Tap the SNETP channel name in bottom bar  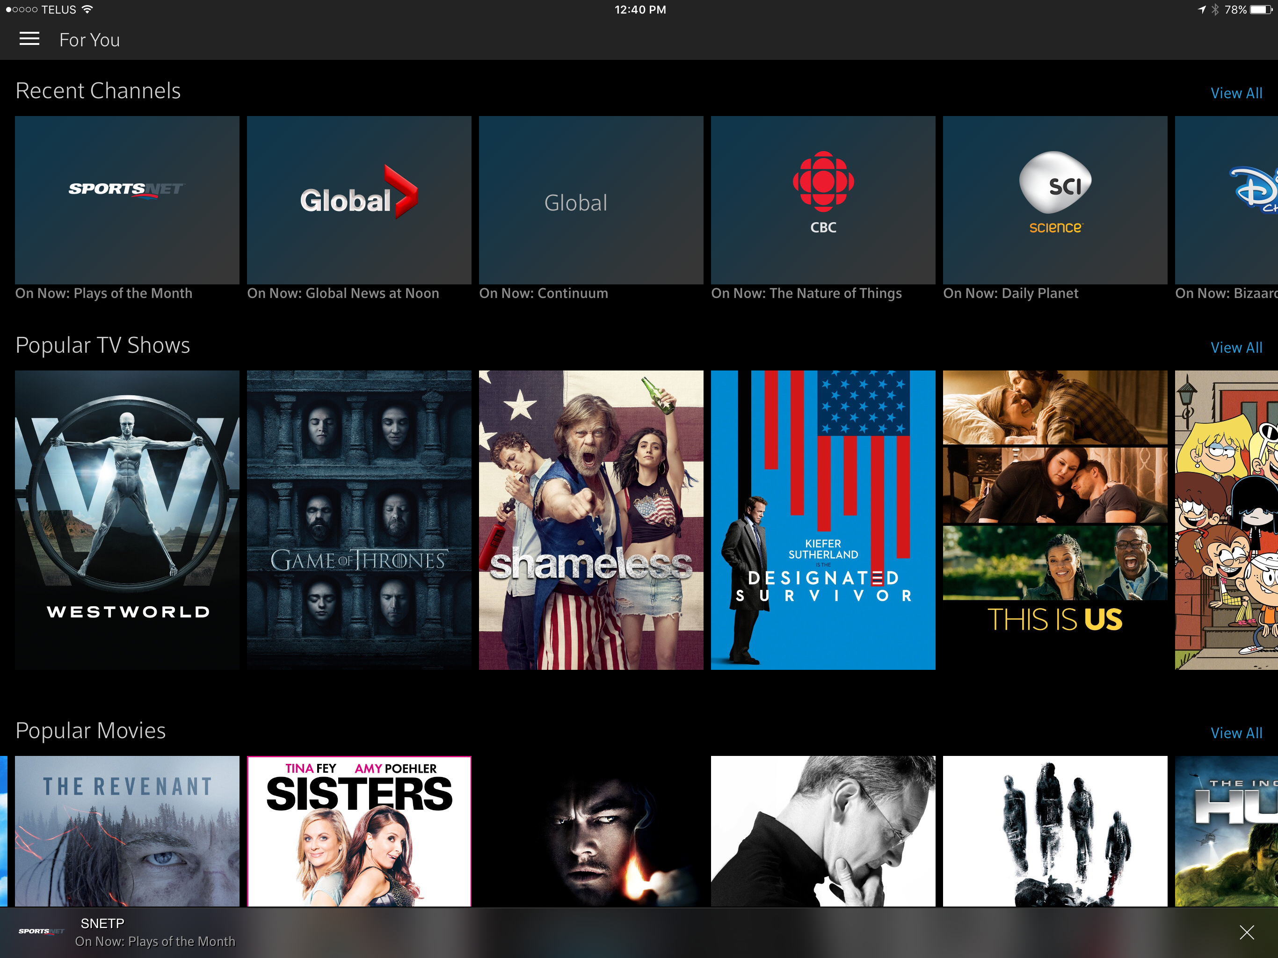pyautogui.click(x=102, y=923)
